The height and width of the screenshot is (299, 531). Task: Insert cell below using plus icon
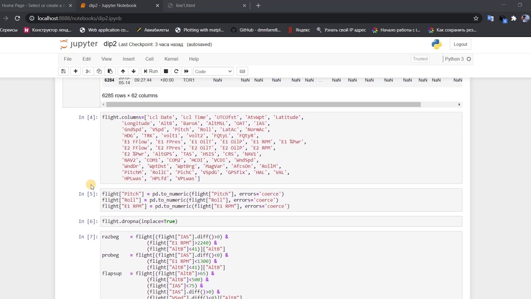coord(76,71)
